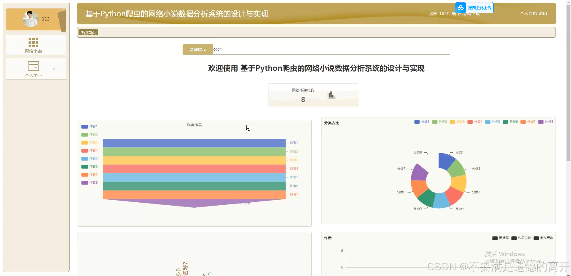Click 退出 to log out
The height and width of the screenshot is (276, 571).
coord(543,13)
